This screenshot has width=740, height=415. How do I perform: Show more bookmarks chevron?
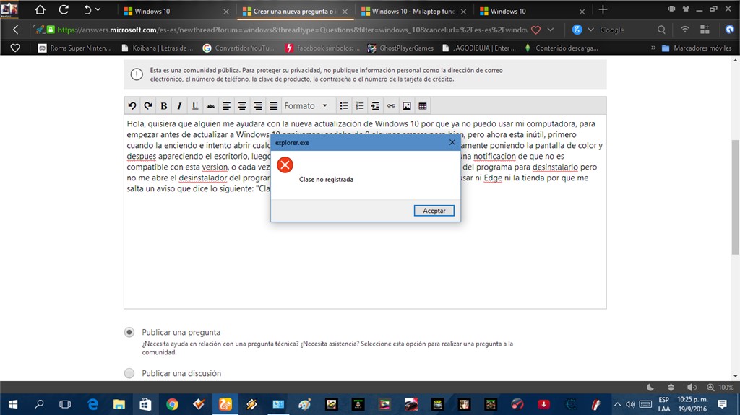click(x=653, y=48)
